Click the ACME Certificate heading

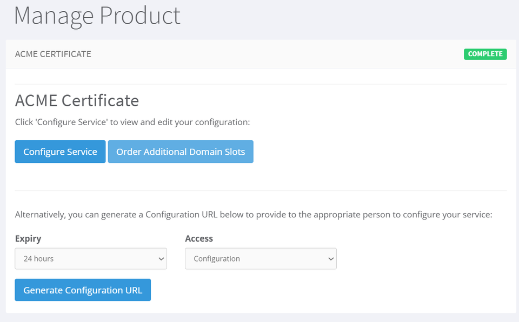click(77, 101)
